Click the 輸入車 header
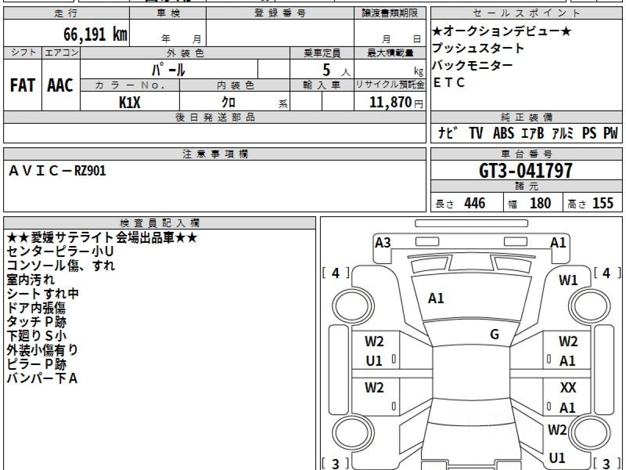The image size is (626, 470). pyautogui.click(x=322, y=86)
